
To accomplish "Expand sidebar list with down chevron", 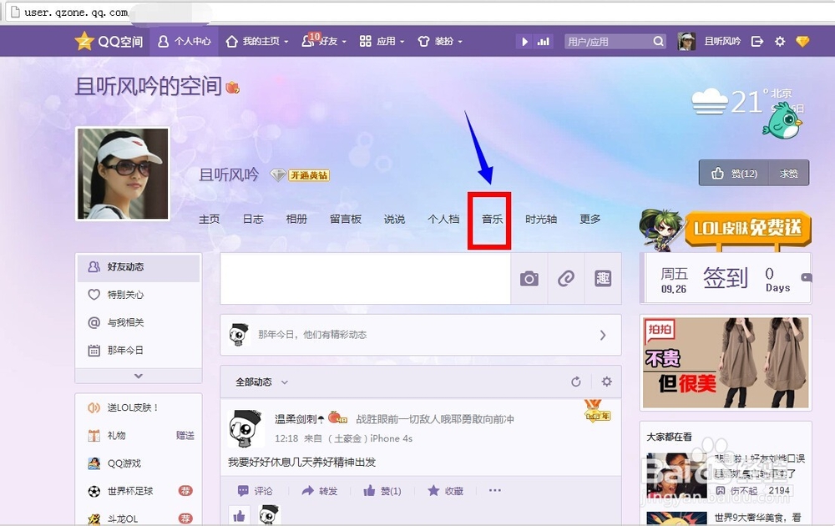I will [x=139, y=376].
